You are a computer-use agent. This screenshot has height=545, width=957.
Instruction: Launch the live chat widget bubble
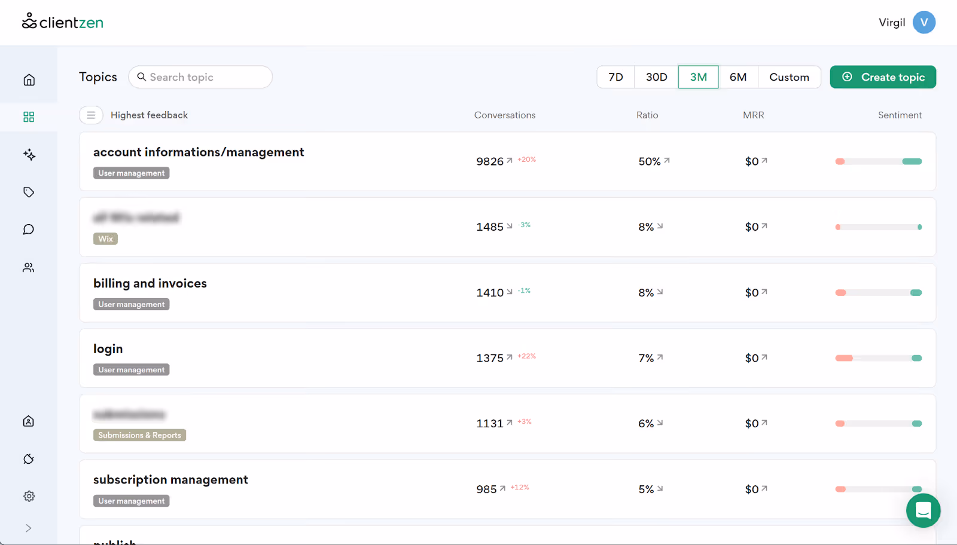(923, 510)
